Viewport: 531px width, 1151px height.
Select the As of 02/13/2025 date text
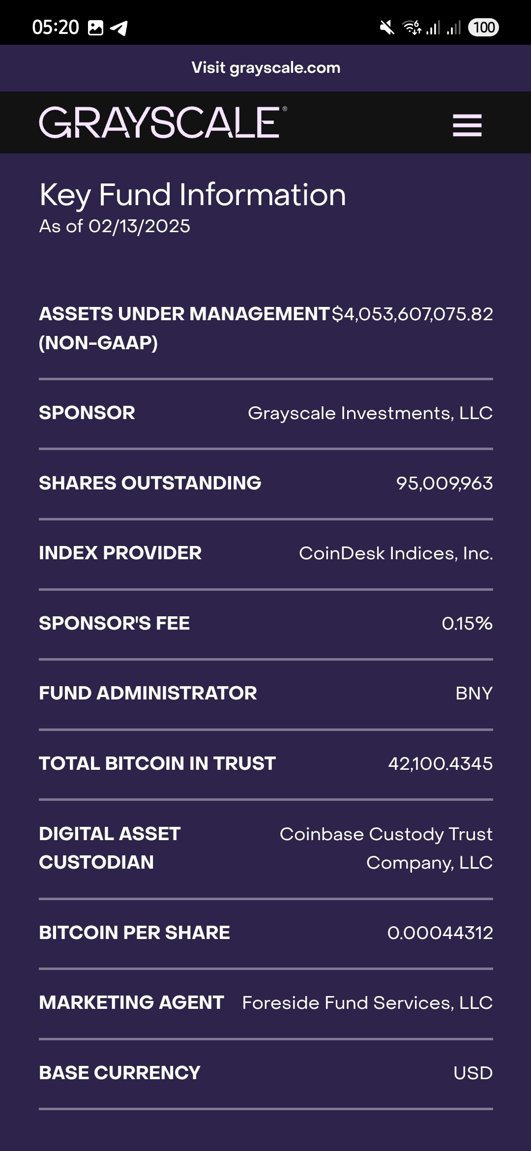click(115, 226)
